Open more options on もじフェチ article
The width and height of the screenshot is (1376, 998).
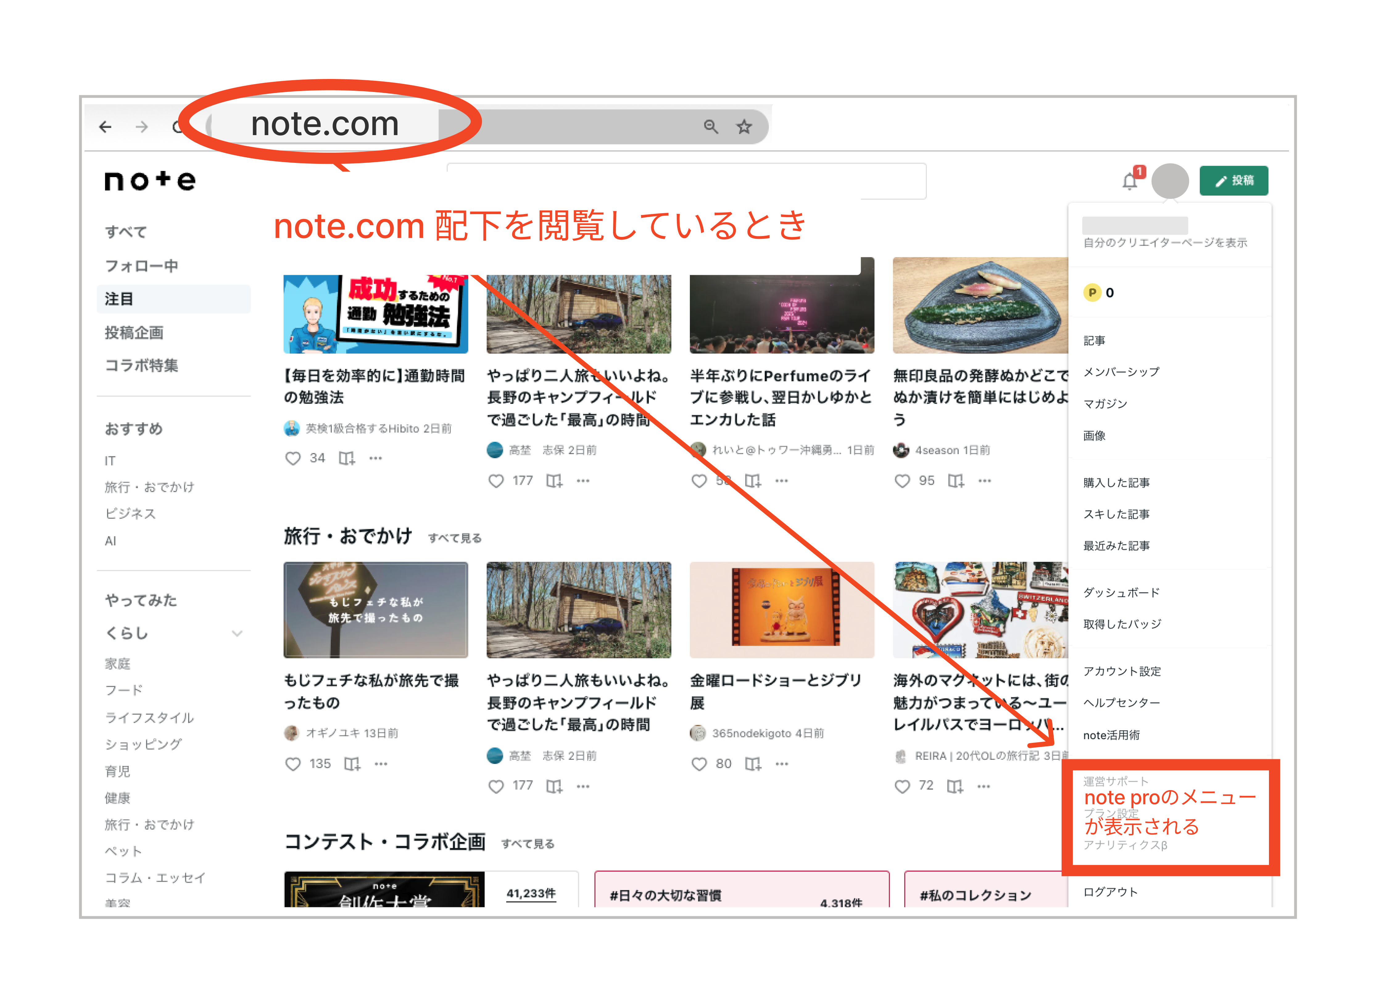(x=380, y=764)
